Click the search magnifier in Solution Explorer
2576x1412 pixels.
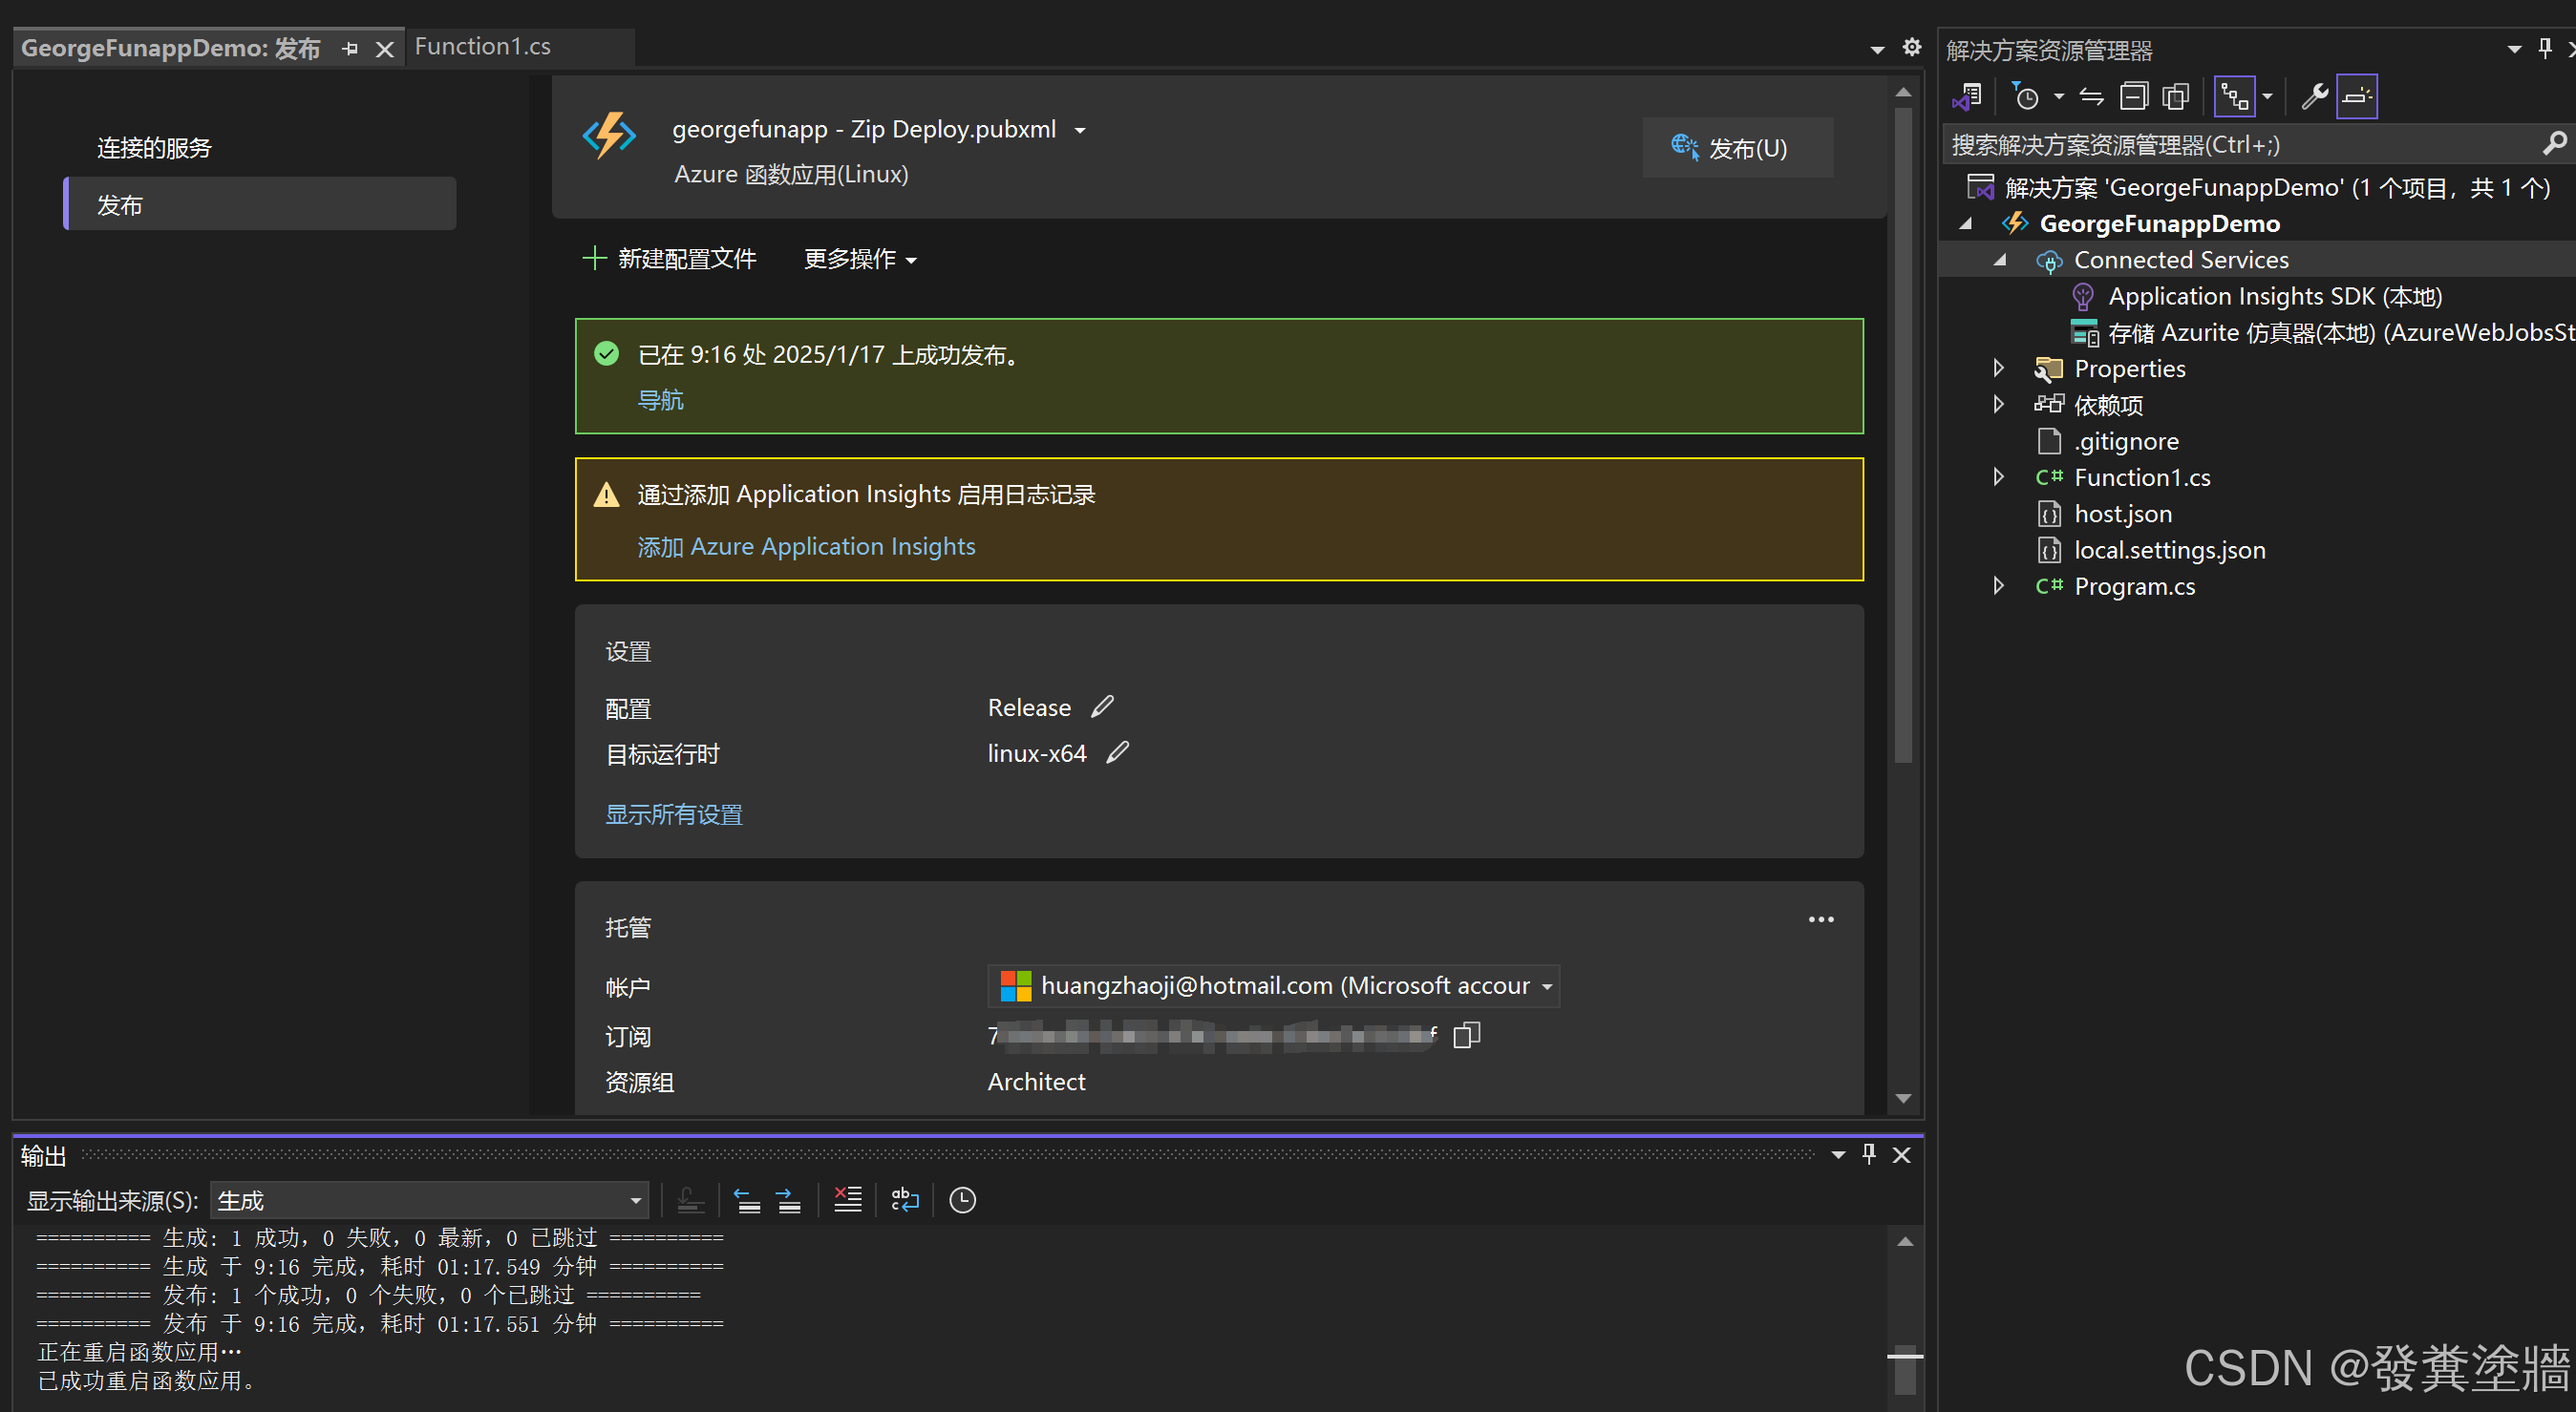point(2555,144)
